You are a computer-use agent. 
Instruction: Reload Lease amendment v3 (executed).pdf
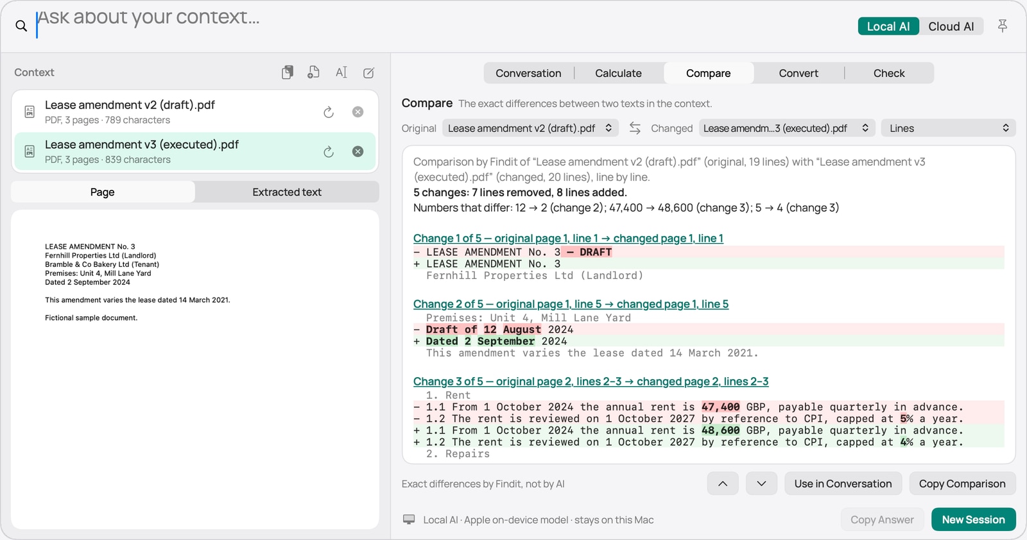pos(329,152)
